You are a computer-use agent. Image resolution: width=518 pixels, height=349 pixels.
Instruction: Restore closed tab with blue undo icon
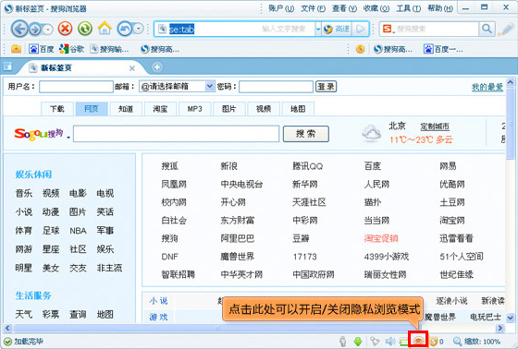125,29
